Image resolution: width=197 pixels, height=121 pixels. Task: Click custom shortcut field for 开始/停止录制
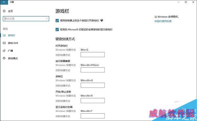coord(93,100)
